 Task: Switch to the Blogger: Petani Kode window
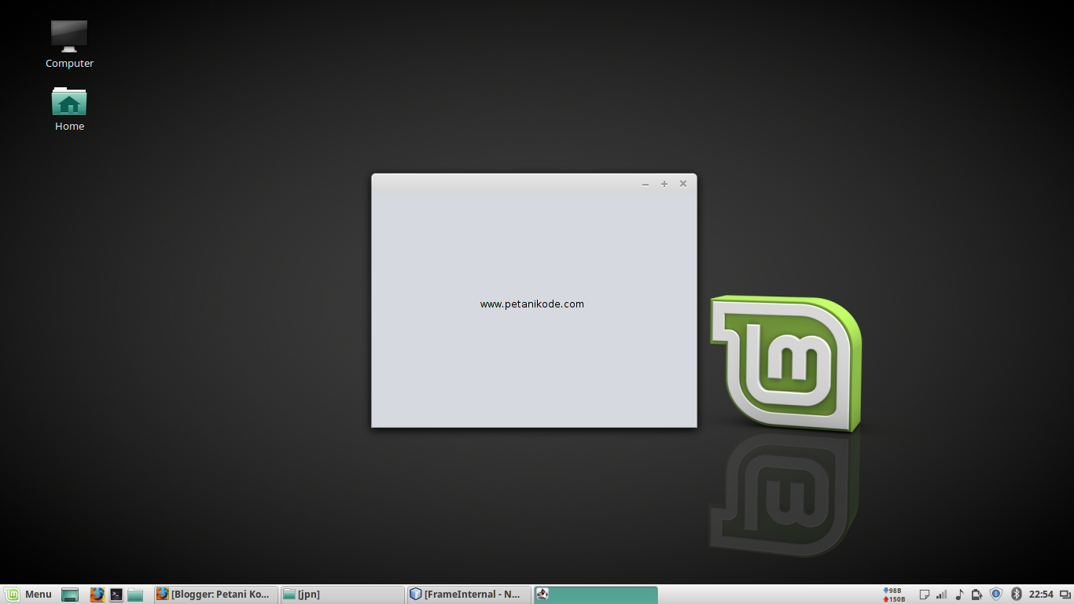click(x=215, y=595)
